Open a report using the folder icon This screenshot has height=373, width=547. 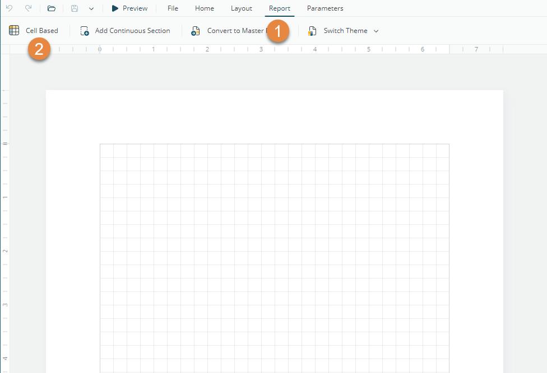pyautogui.click(x=52, y=8)
